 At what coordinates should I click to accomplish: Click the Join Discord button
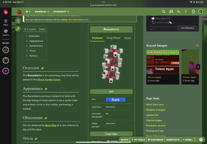[187, 28]
